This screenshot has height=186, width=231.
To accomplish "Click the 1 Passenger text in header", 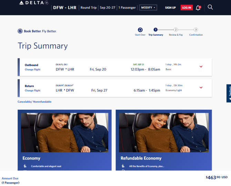I will point(127,8).
